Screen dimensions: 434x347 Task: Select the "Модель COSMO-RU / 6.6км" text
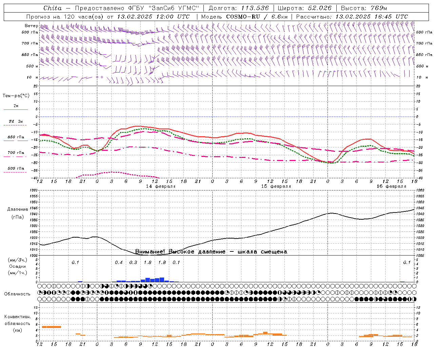244,17
